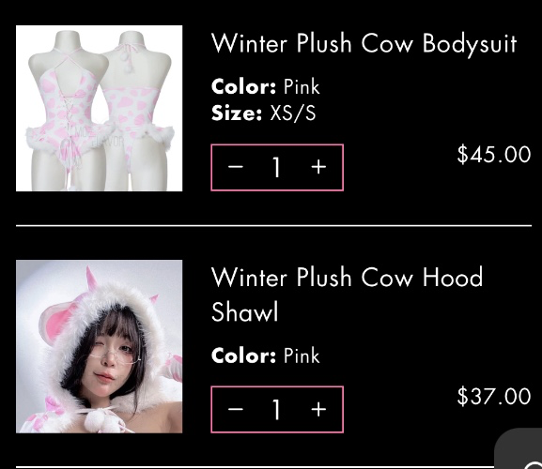Open the Winter Plush Cow Hood Shawl title link

pyautogui.click(x=347, y=294)
